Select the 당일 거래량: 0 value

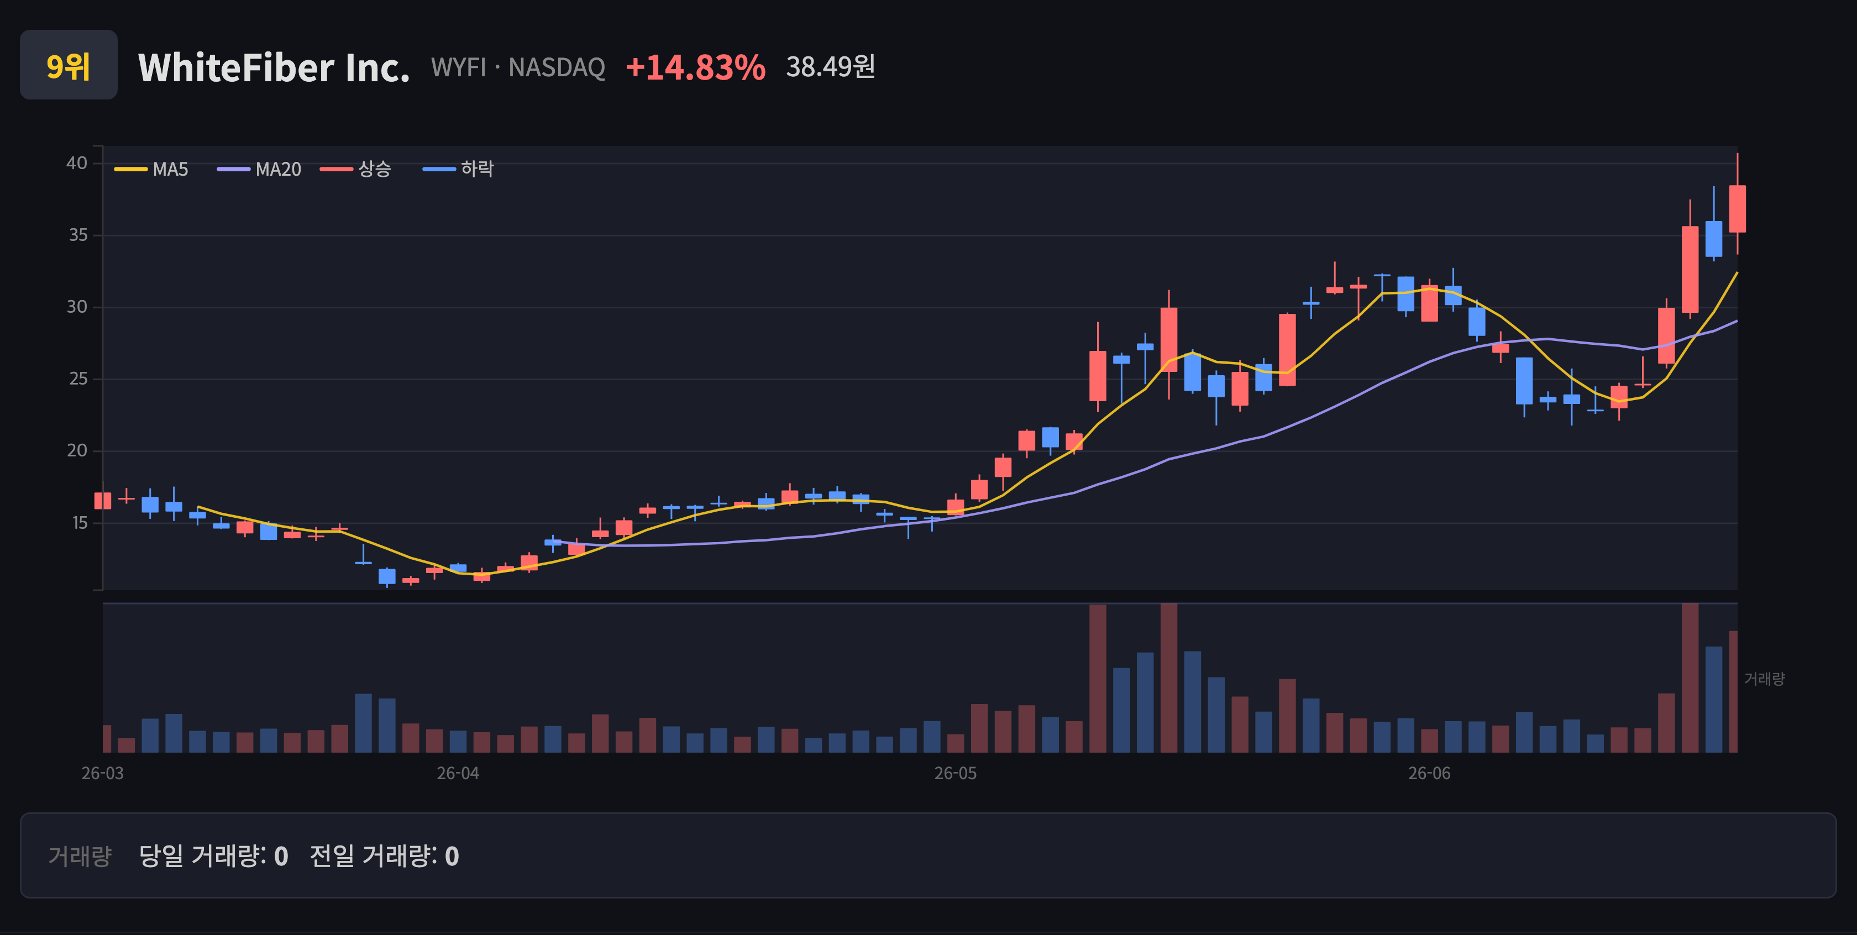[213, 855]
